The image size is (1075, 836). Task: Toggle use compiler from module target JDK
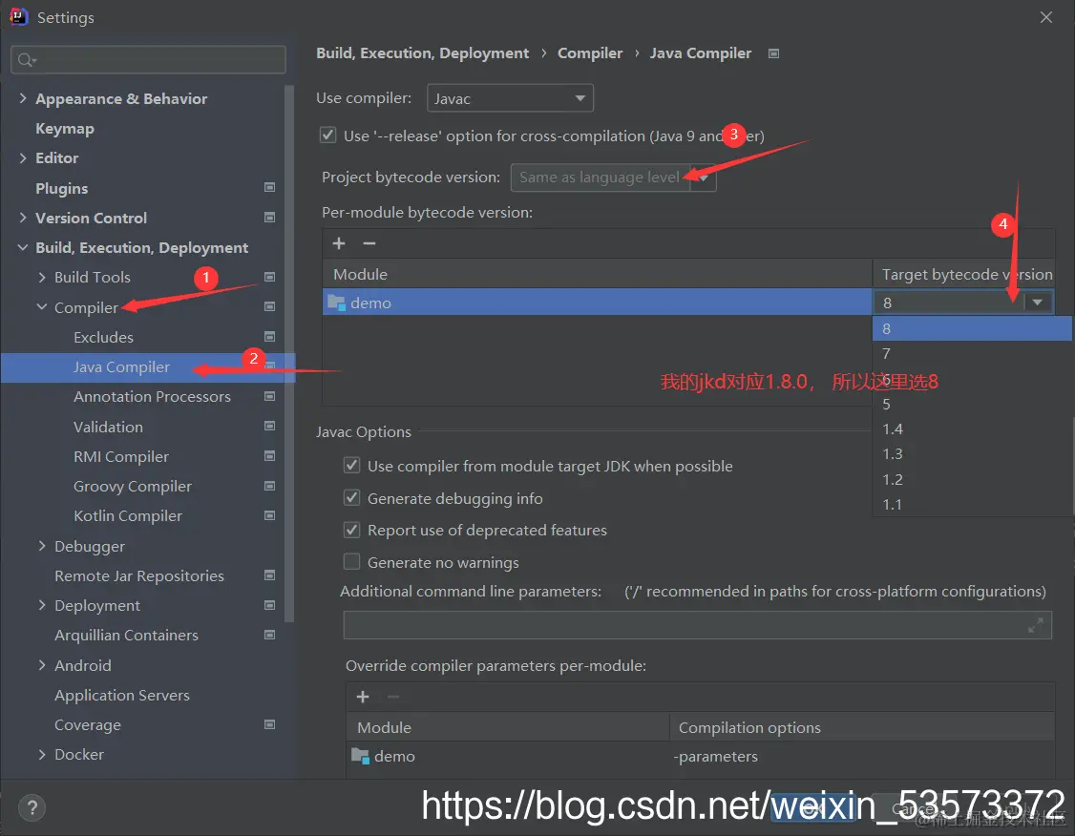pos(351,466)
